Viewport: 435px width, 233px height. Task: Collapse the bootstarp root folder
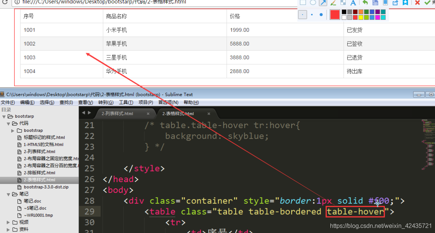[x=4, y=116]
